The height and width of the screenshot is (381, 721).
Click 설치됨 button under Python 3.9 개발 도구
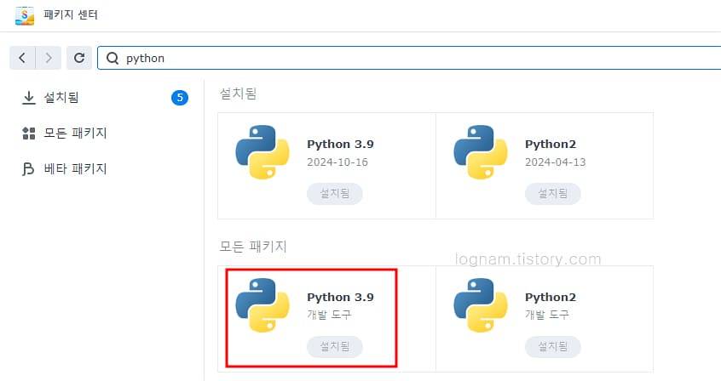click(x=335, y=346)
